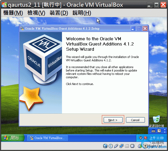Image resolution: width=168 pixels, height=151 pixels.
Task: Open the 裝置(D) Devices menu
Action: click(59, 13)
